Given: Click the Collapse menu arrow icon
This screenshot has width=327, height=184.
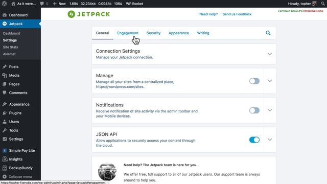Looking at the screenshot, I should [x=5, y=177].
